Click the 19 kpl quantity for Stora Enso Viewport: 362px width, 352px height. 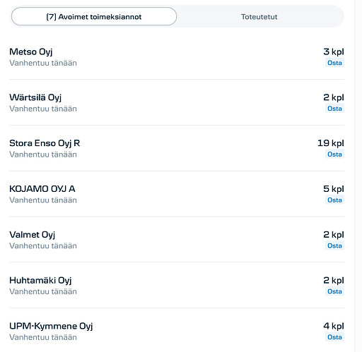[331, 143]
